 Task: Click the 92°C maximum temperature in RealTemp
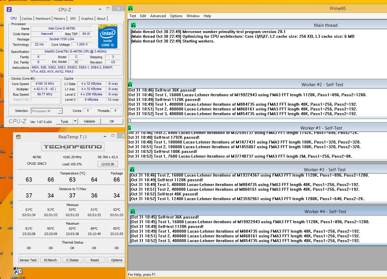click(x=72, y=229)
